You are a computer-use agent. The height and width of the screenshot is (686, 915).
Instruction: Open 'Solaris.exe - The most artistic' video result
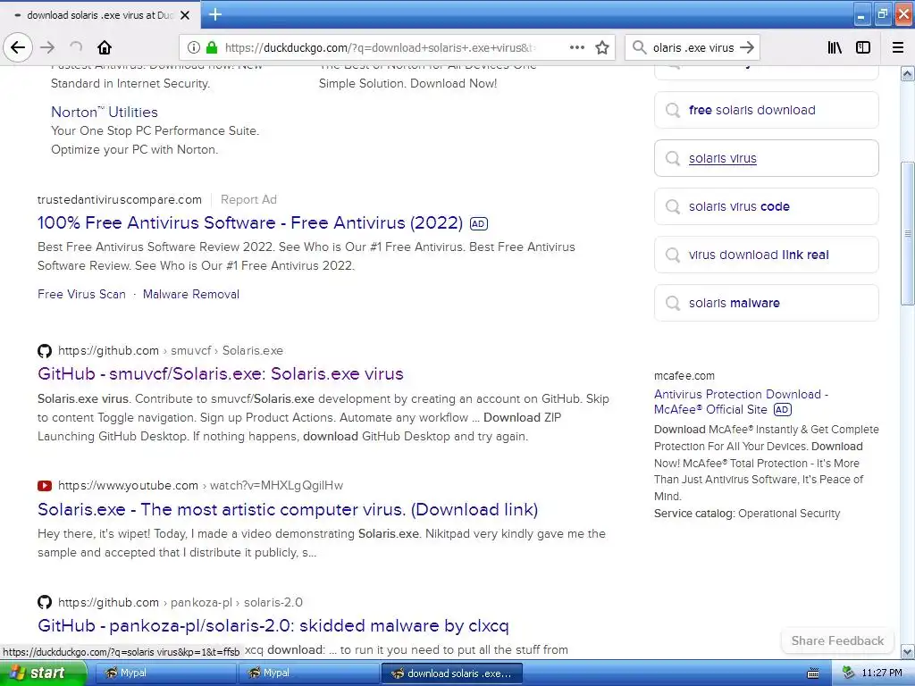pos(288,509)
